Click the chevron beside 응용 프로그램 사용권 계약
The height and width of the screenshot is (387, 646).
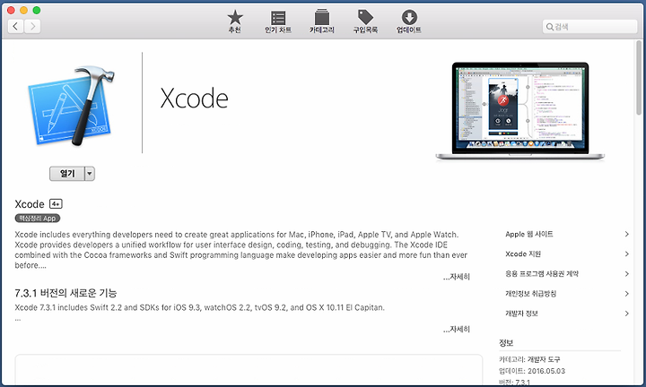(626, 273)
